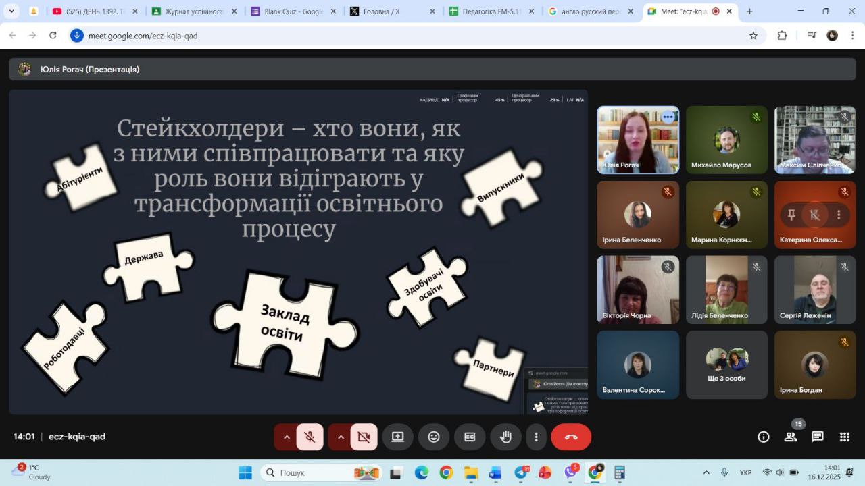This screenshot has width=865, height=486.
Task: Unmute the microphone in Meet controls
Action: (x=310, y=437)
